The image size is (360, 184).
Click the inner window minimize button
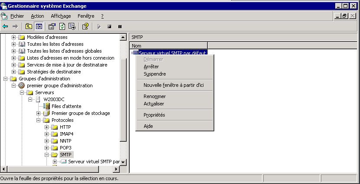point(337,16)
